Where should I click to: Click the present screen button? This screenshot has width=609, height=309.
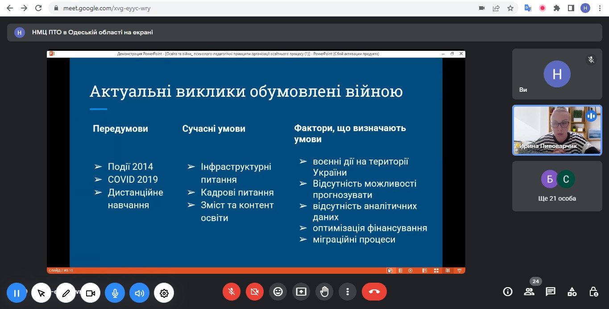[301, 292]
